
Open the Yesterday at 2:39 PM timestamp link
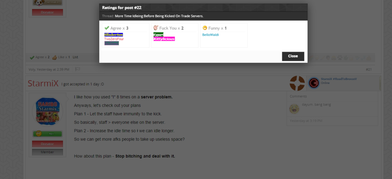(53, 69)
